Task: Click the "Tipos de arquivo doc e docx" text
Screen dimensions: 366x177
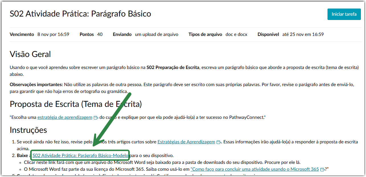Action: [x=218, y=34]
